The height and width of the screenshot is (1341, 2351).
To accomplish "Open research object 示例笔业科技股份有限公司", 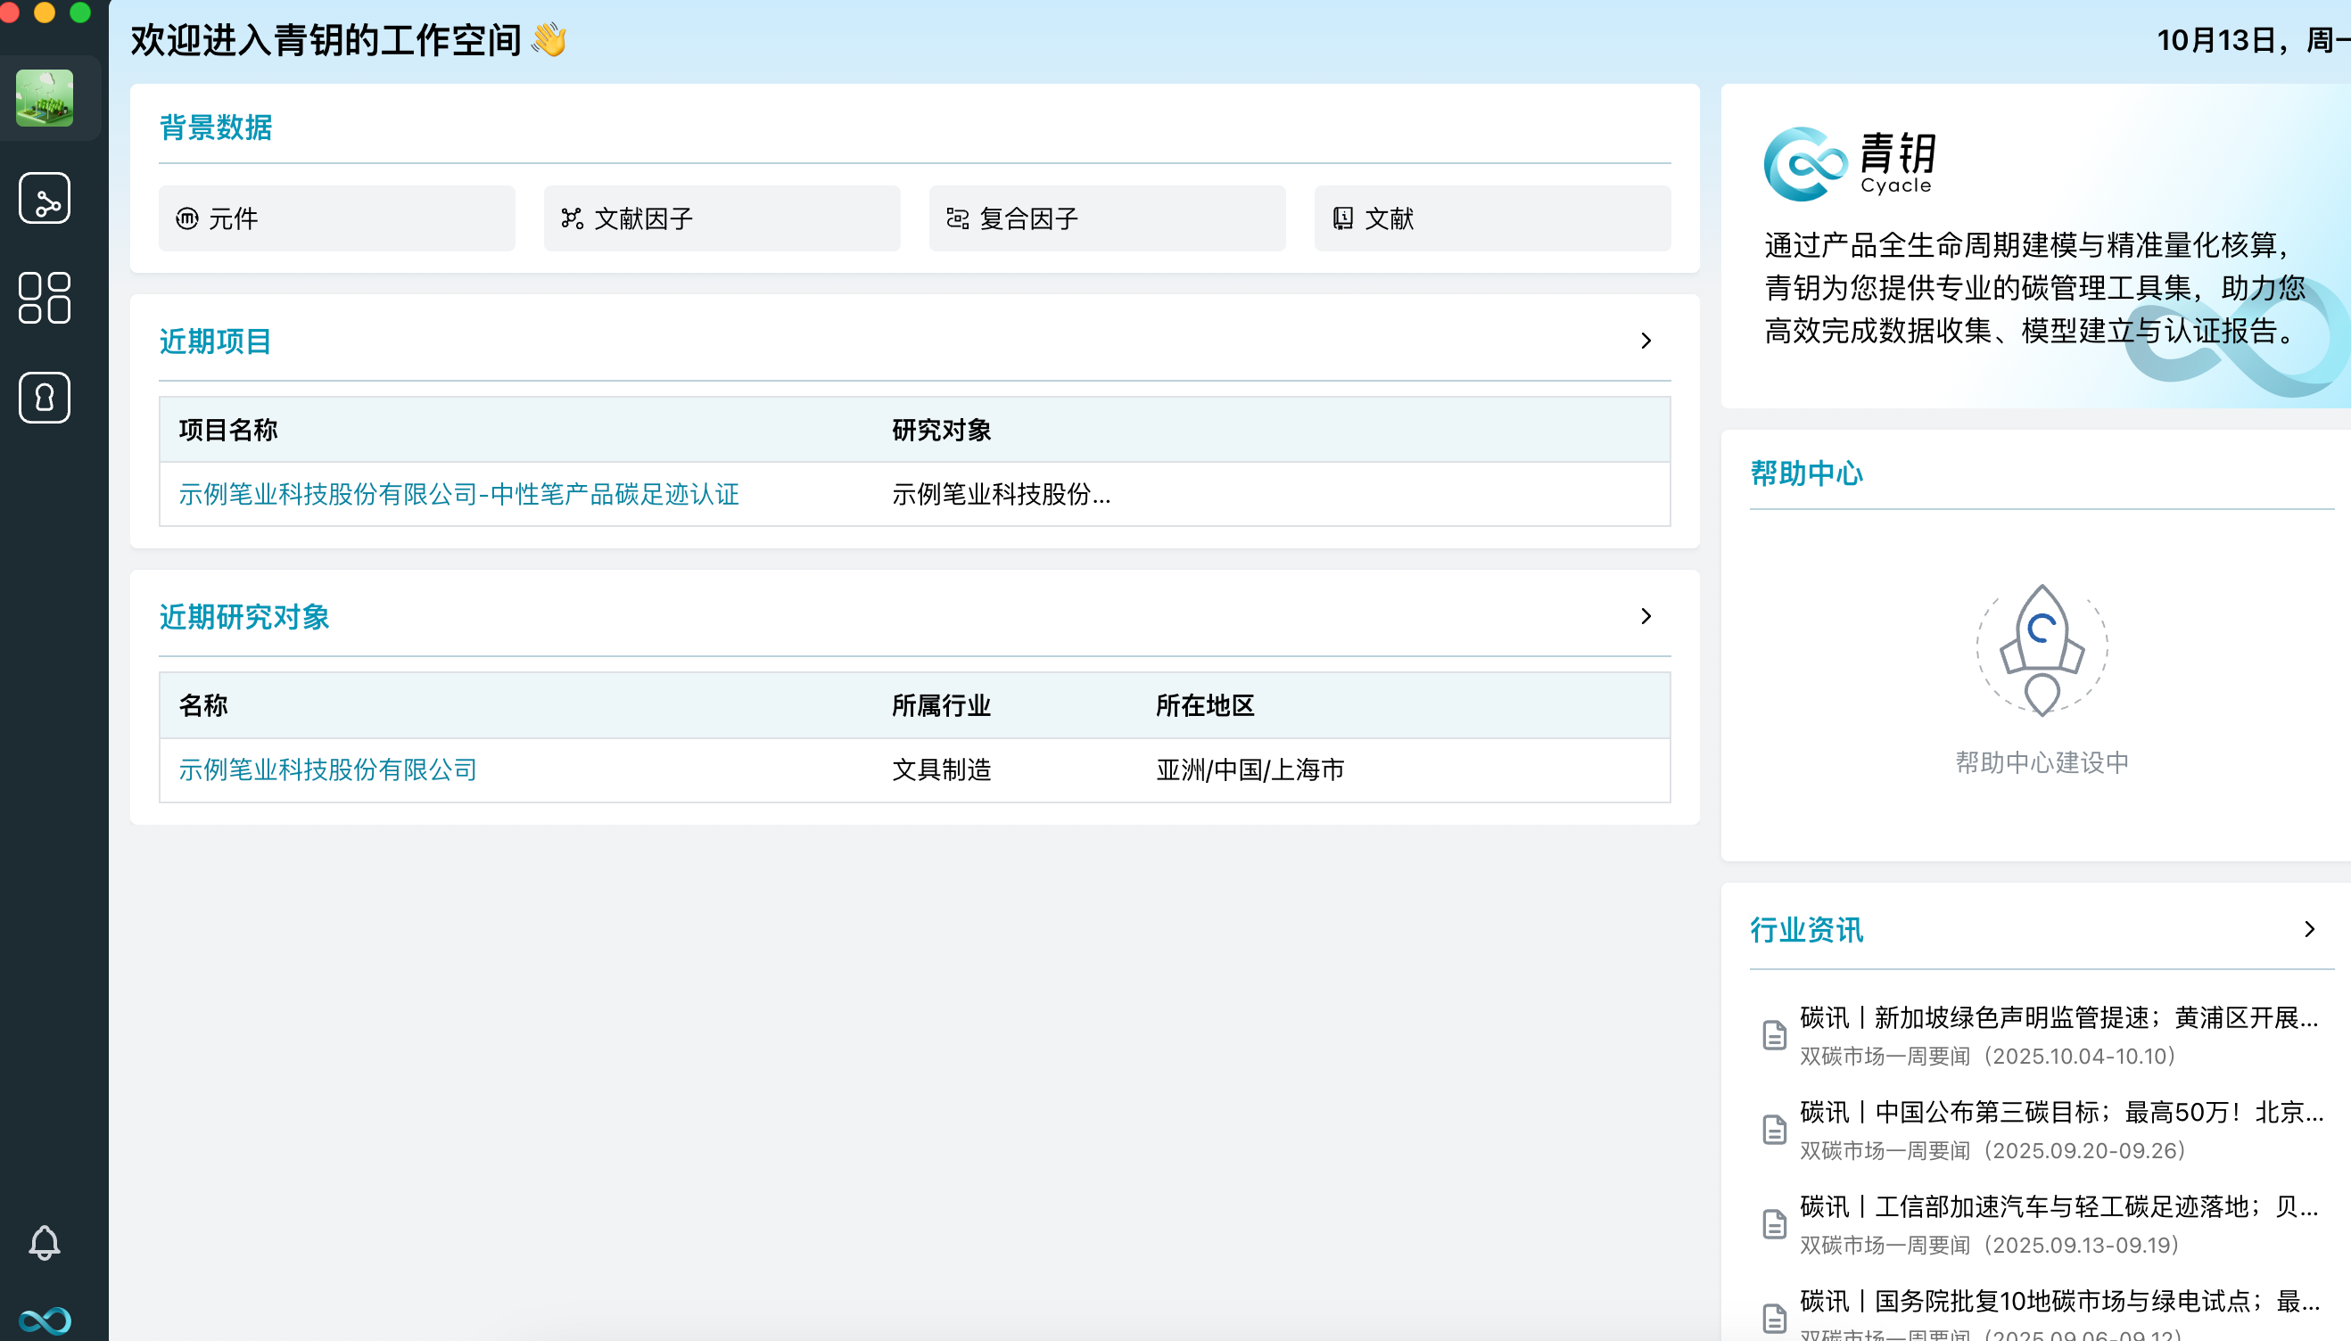I will click(327, 770).
